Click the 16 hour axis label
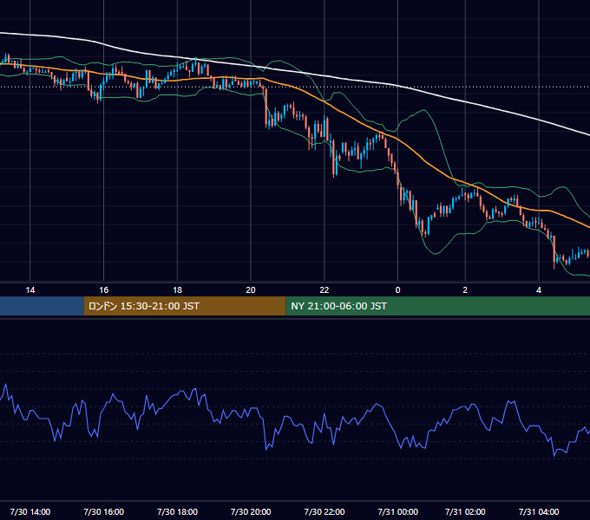Screen dimensions: 590x520 (x=104, y=290)
